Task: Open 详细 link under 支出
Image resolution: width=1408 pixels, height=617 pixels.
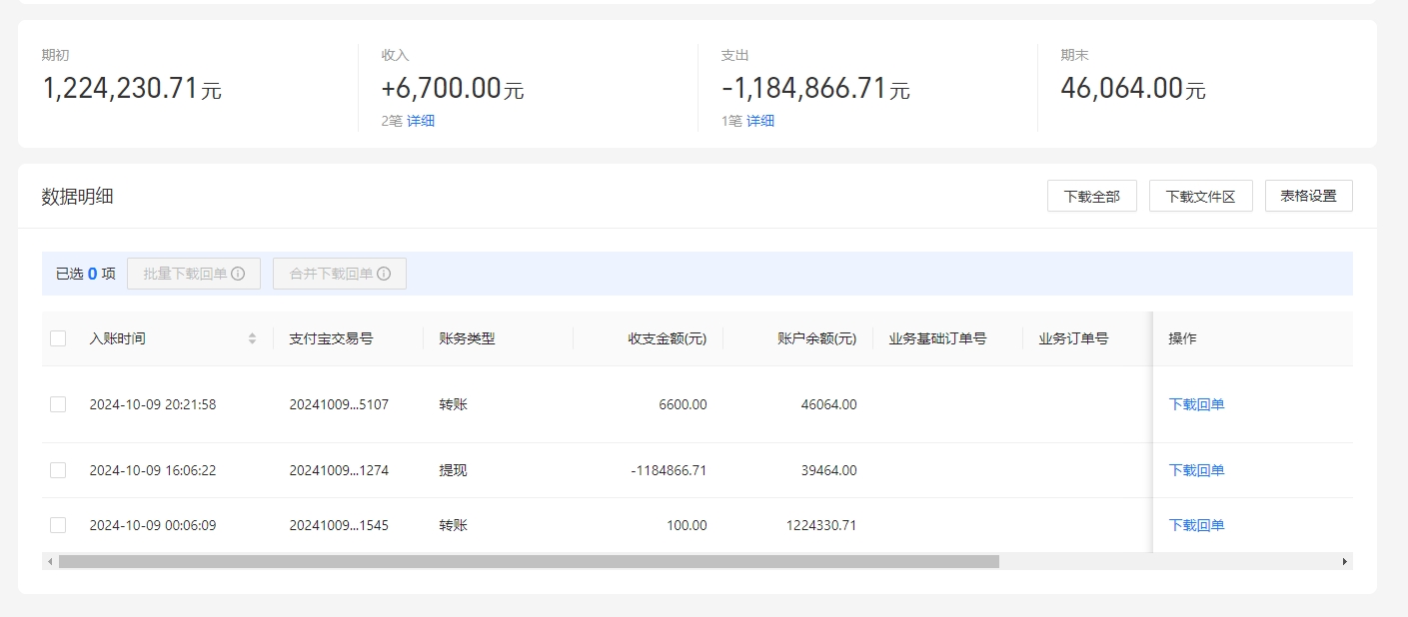Action: click(760, 121)
